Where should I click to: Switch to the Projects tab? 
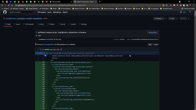click(51, 24)
